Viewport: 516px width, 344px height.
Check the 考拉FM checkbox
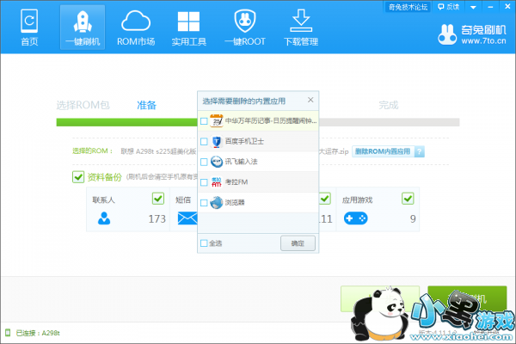tap(204, 182)
